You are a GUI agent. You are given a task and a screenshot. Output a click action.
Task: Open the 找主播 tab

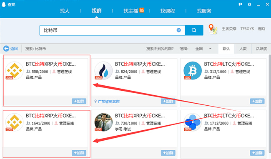pos(131,11)
